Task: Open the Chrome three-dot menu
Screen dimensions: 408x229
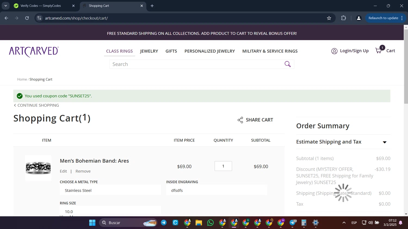Action: (x=402, y=18)
